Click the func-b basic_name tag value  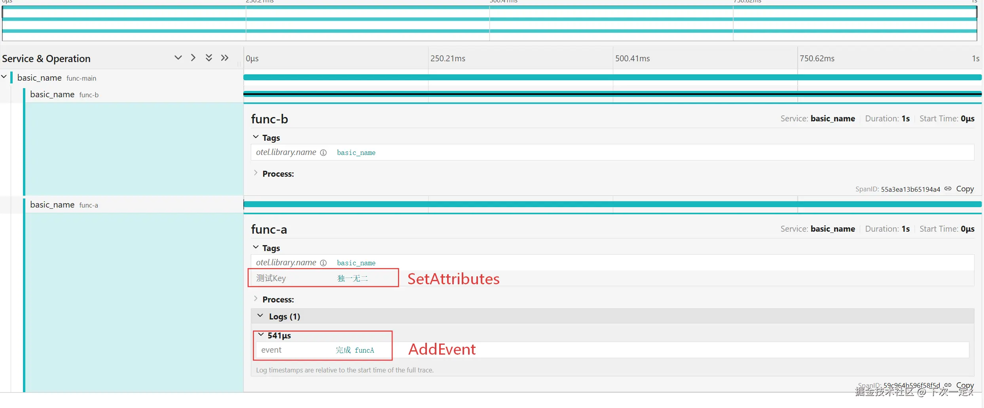click(x=356, y=153)
